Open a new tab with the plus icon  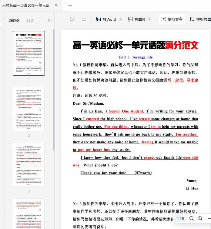pyautogui.click(x=70, y=5)
